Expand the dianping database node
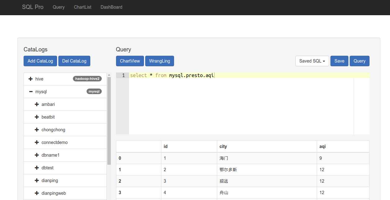This screenshot has width=390, height=200. 37,180
